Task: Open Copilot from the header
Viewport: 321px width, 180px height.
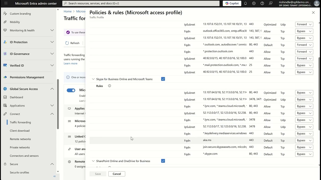Action: (x=232, y=3)
